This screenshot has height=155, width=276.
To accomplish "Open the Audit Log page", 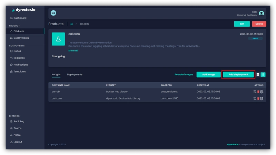I will (17, 122).
